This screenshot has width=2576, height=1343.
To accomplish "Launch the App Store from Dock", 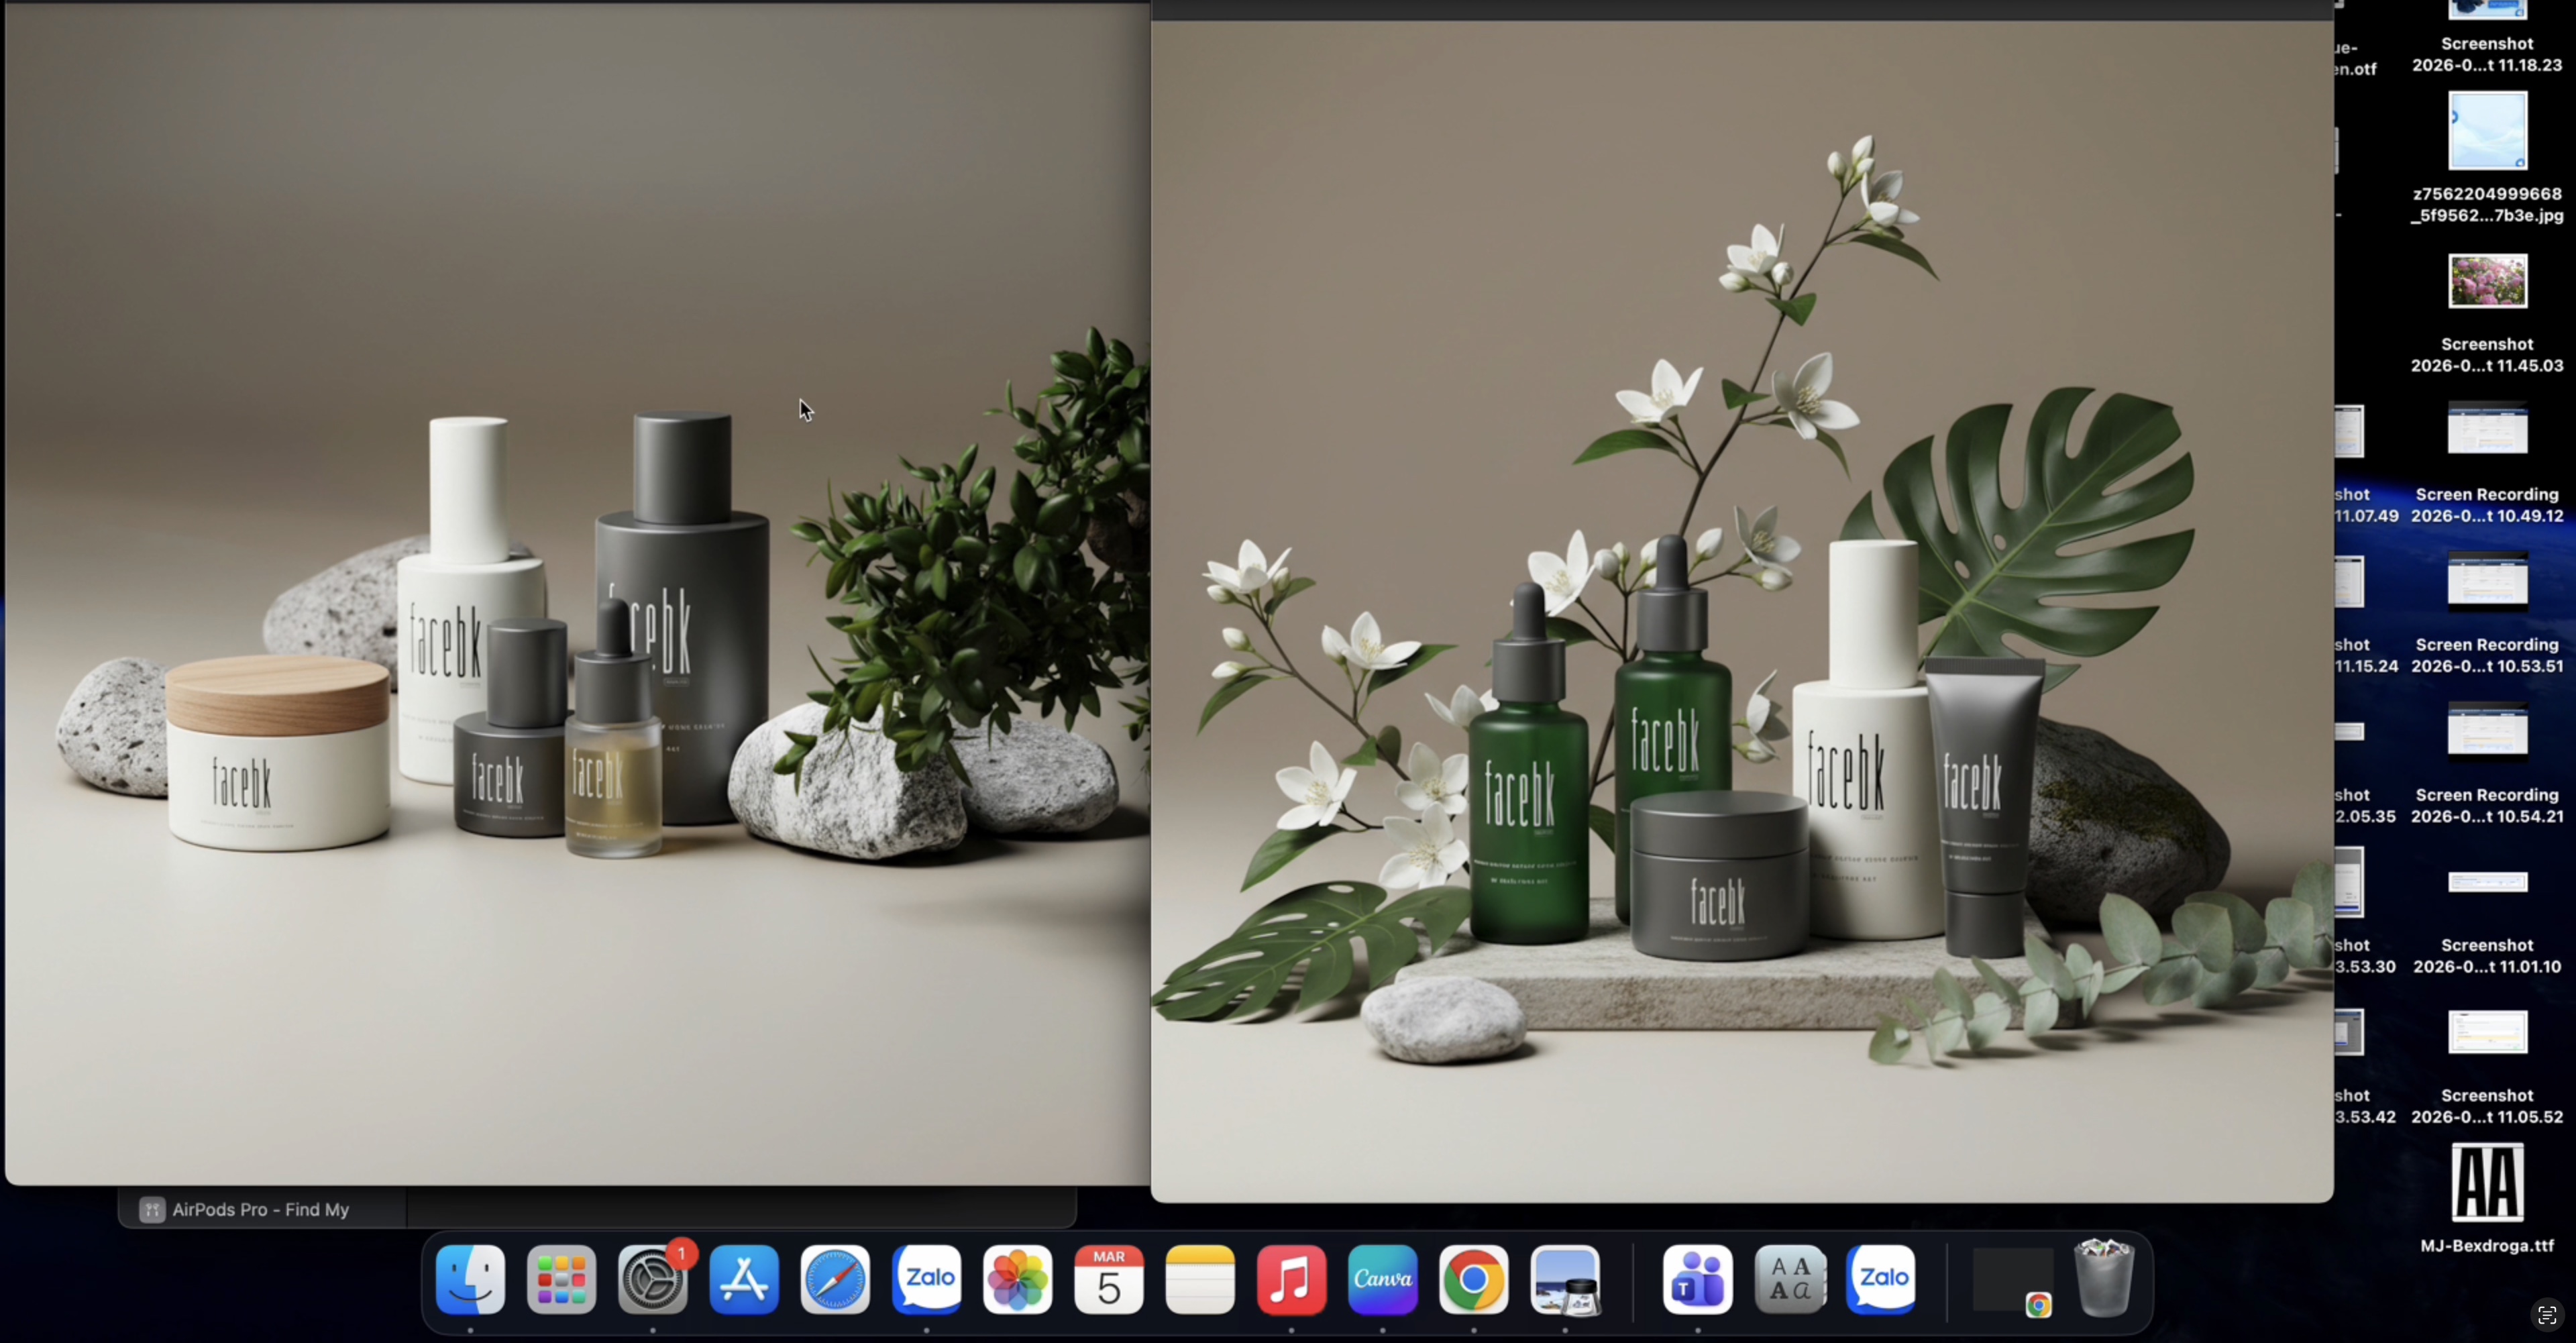I will (x=744, y=1279).
